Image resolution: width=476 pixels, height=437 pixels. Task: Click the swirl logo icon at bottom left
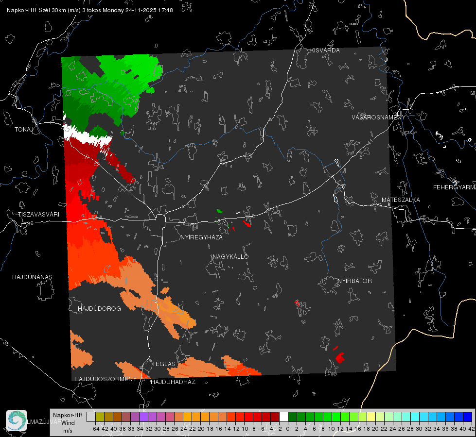point(17,420)
